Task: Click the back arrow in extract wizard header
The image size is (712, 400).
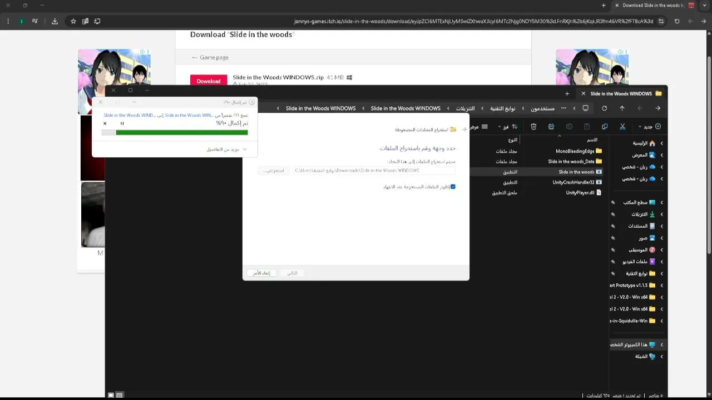Action: pos(464,129)
